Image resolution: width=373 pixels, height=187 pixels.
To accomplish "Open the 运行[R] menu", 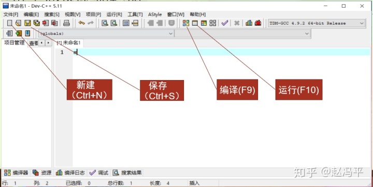I will [x=114, y=14].
